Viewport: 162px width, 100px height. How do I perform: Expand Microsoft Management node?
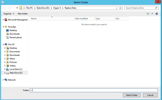point(3,20)
